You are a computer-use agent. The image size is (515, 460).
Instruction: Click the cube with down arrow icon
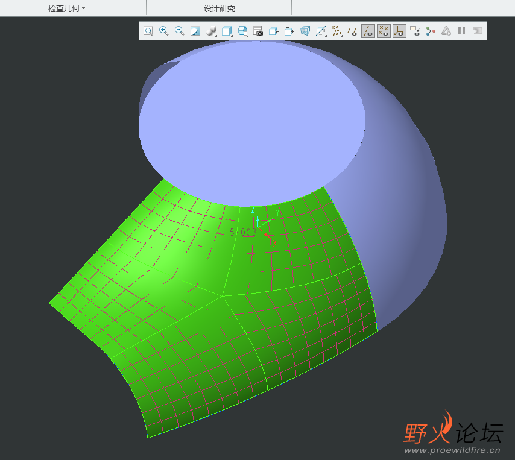(289, 31)
